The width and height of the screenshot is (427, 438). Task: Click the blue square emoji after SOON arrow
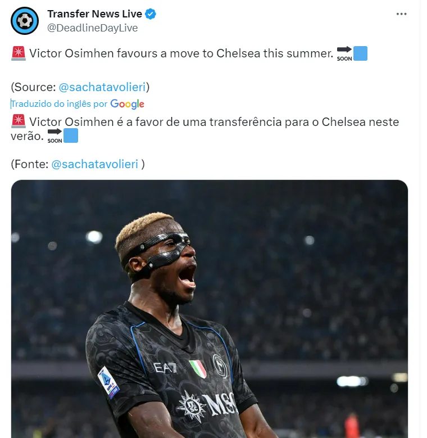(360, 53)
